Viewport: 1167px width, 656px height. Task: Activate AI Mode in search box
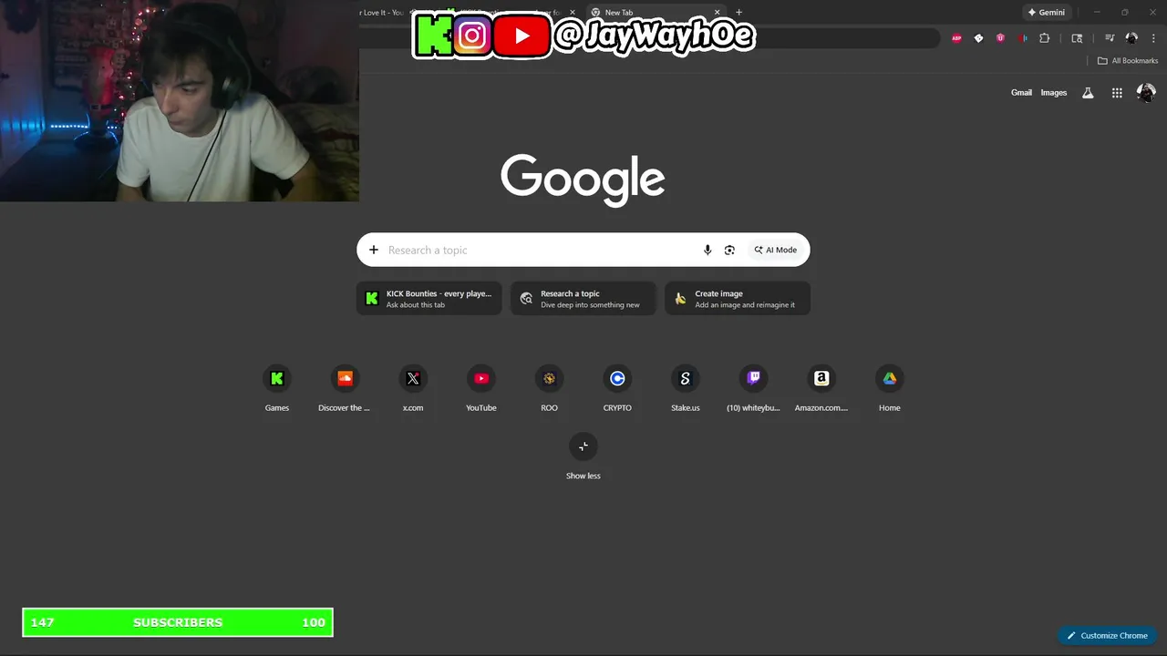(x=776, y=250)
